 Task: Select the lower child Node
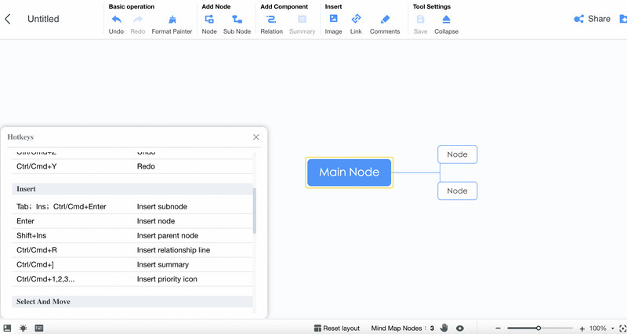coord(458,191)
